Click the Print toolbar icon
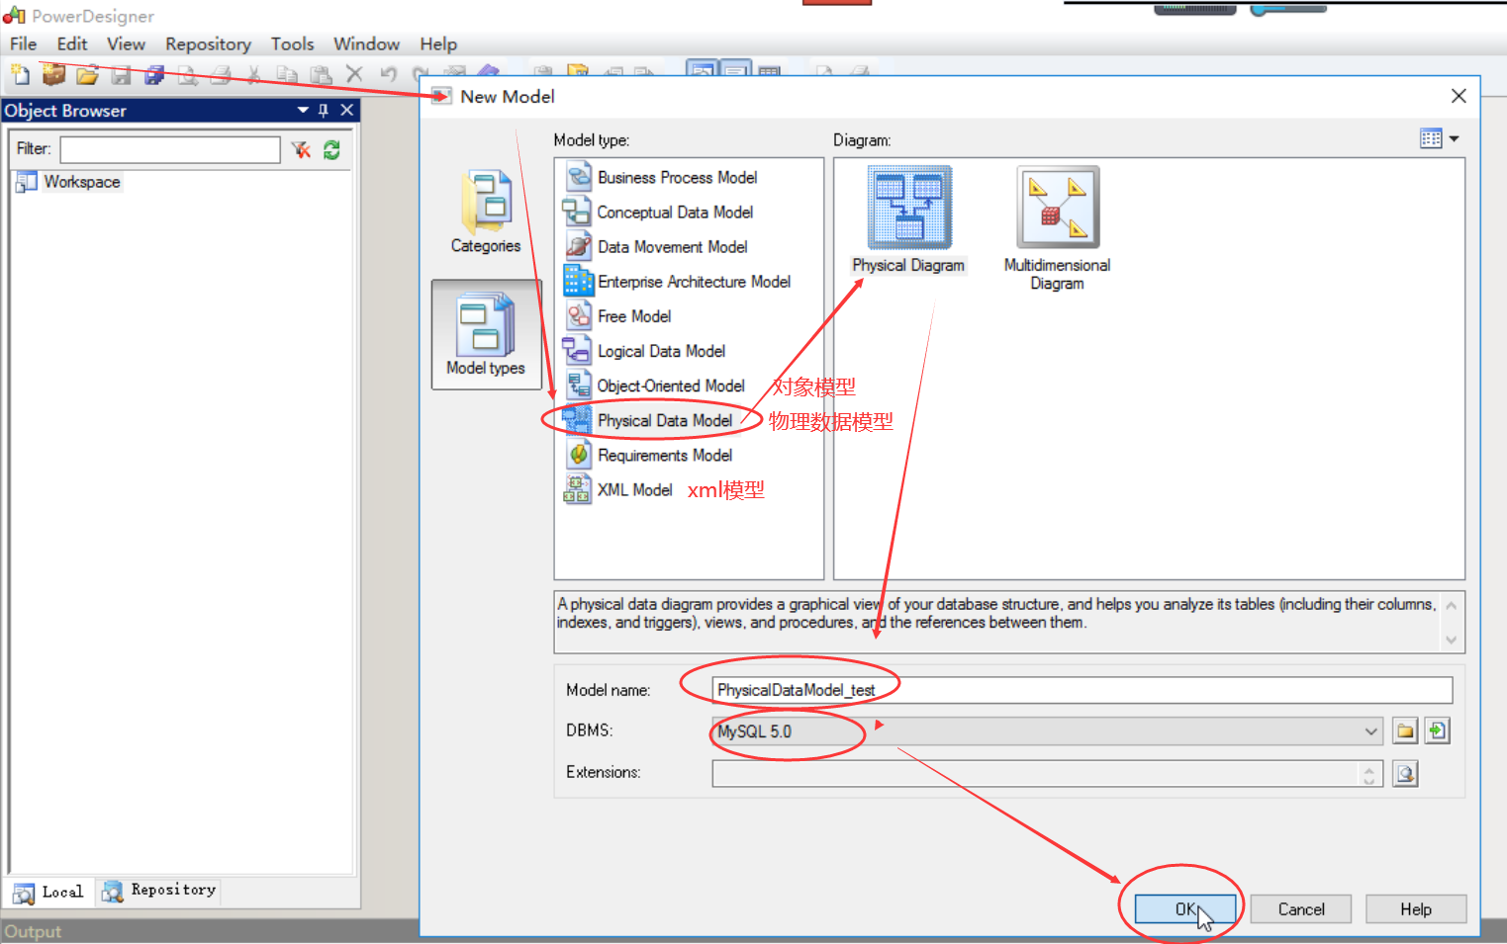 [x=221, y=74]
